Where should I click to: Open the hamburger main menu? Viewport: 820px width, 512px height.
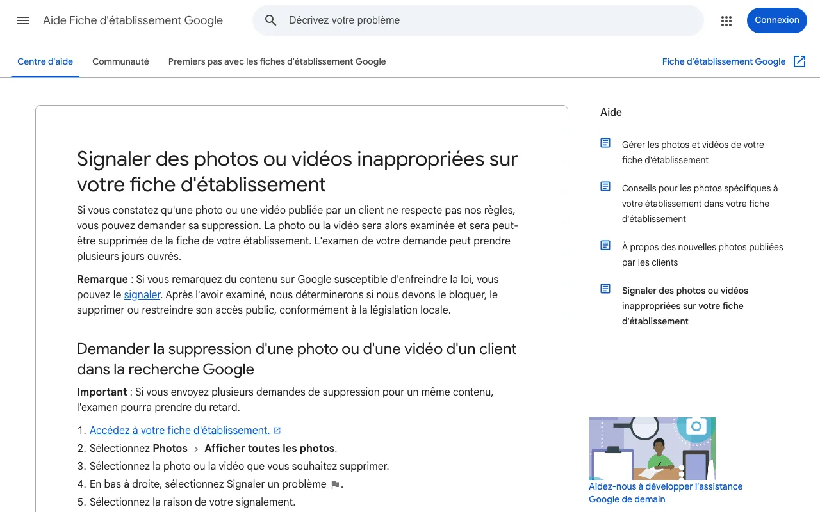click(x=23, y=20)
